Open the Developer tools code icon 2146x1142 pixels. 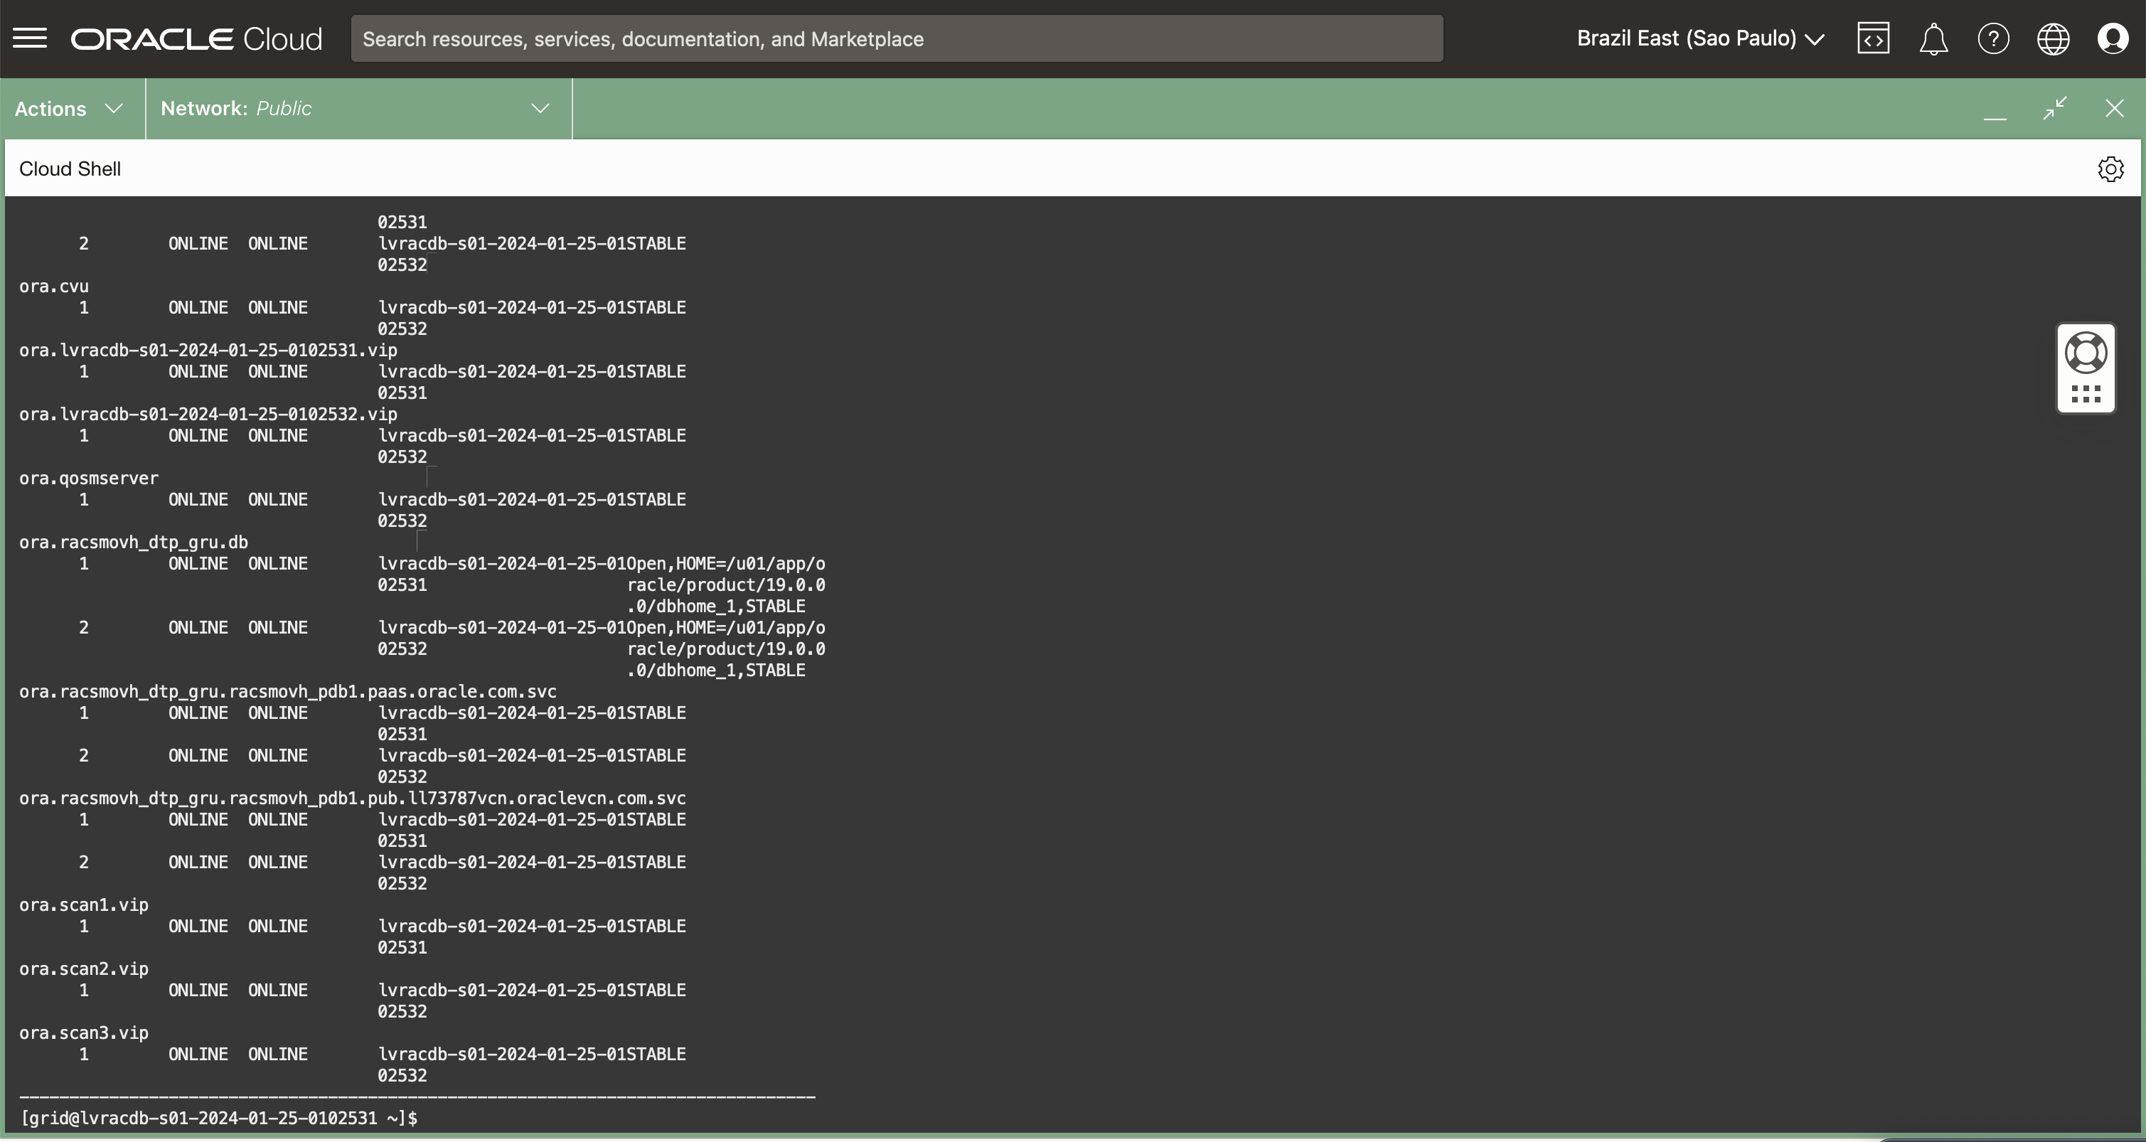[1873, 39]
